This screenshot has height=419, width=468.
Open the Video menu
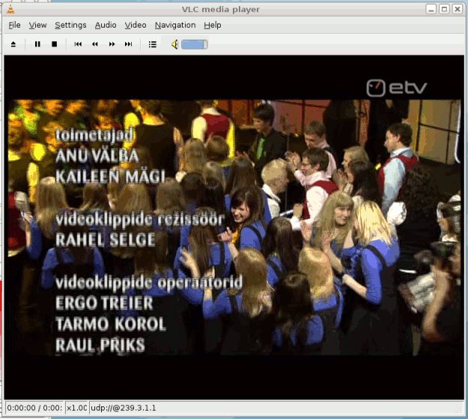point(136,25)
